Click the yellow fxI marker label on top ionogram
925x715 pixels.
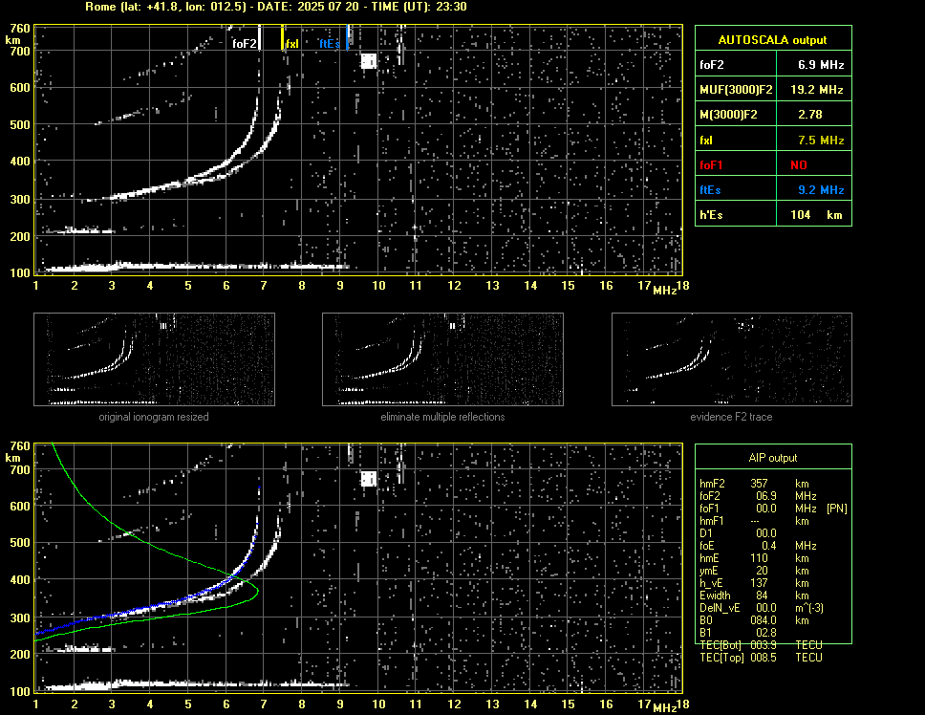(292, 44)
